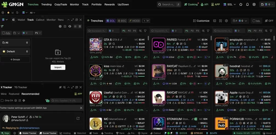Open Peter Schiff tweet external link icon

click(78, 119)
